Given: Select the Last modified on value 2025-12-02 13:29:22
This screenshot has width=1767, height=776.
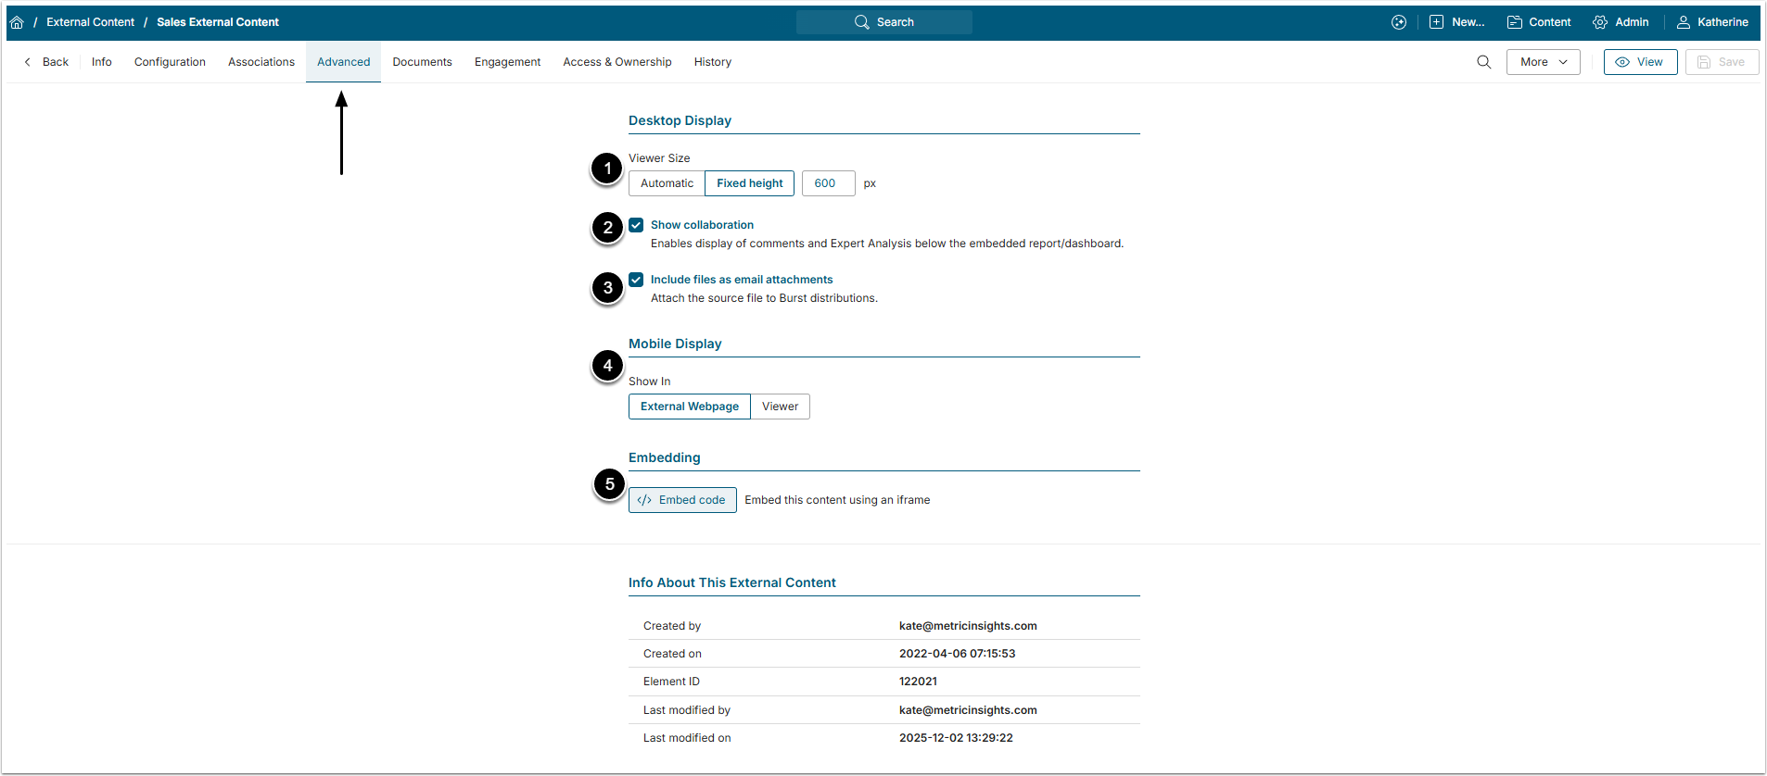Looking at the screenshot, I should 956,738.
